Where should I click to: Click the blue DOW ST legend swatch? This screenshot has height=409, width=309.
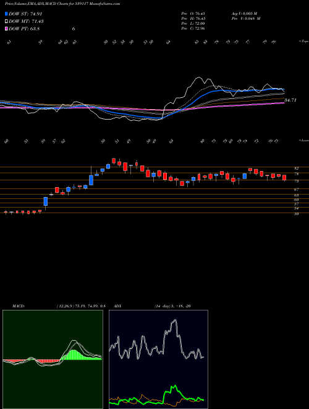[7, 14]
